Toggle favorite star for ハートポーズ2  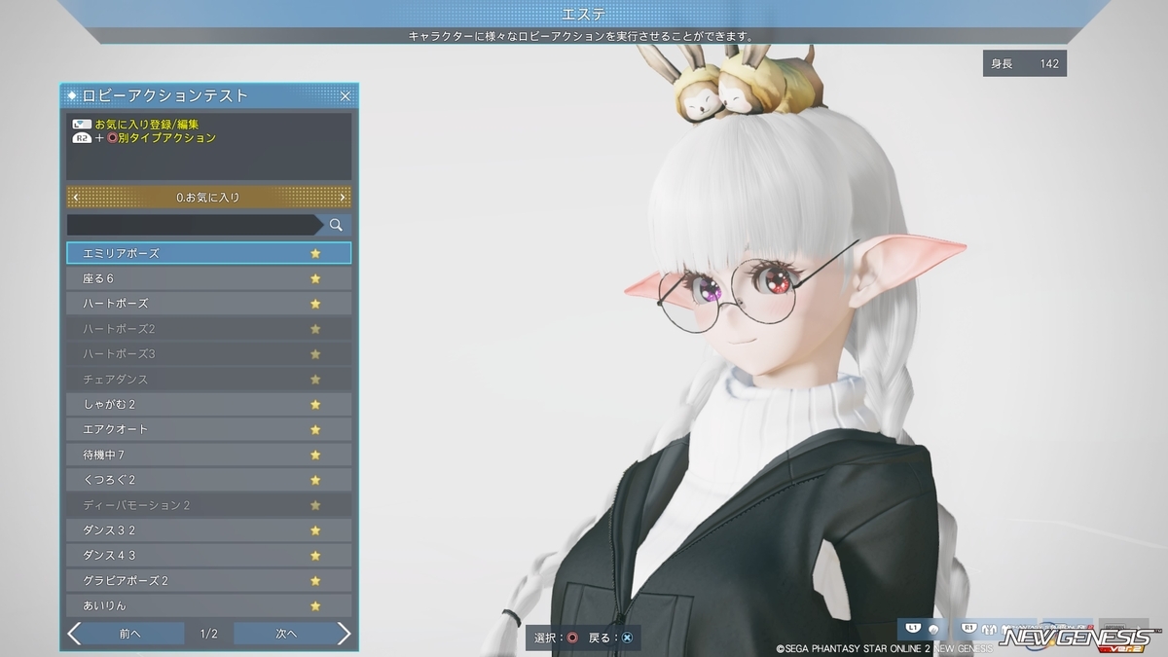(315, 329)
